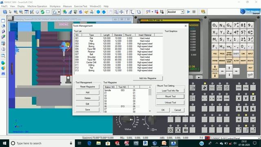Click the DELETE key on keypad
This screenshot has width=261, height=147.
[250, 61]
